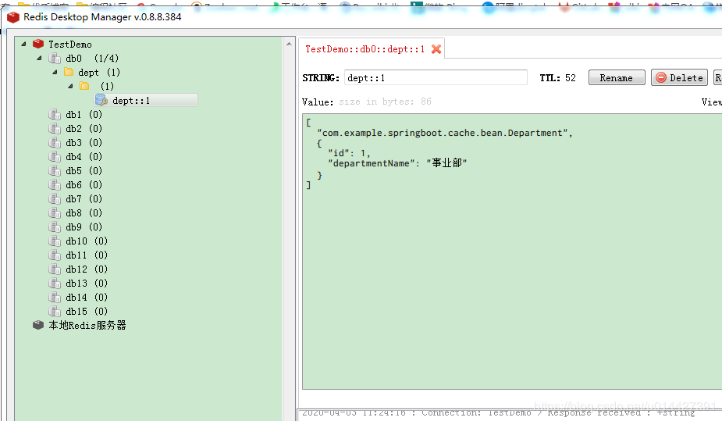Click the dept::1 key icon

coord(101,100)
